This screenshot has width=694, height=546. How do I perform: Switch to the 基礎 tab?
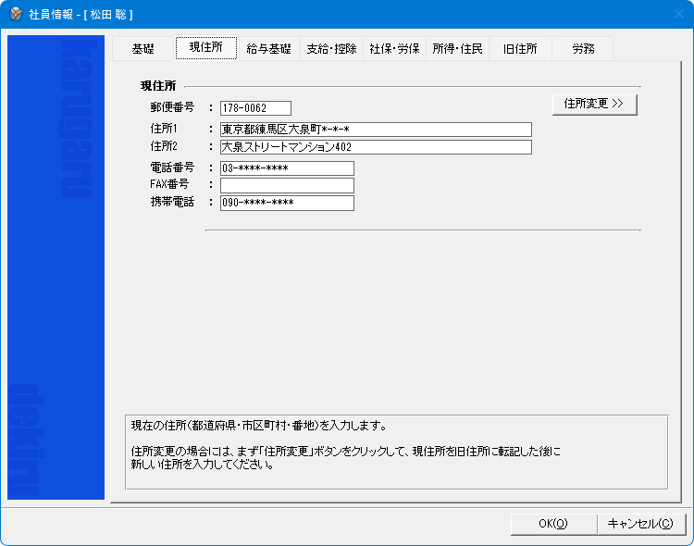(143, 49)
